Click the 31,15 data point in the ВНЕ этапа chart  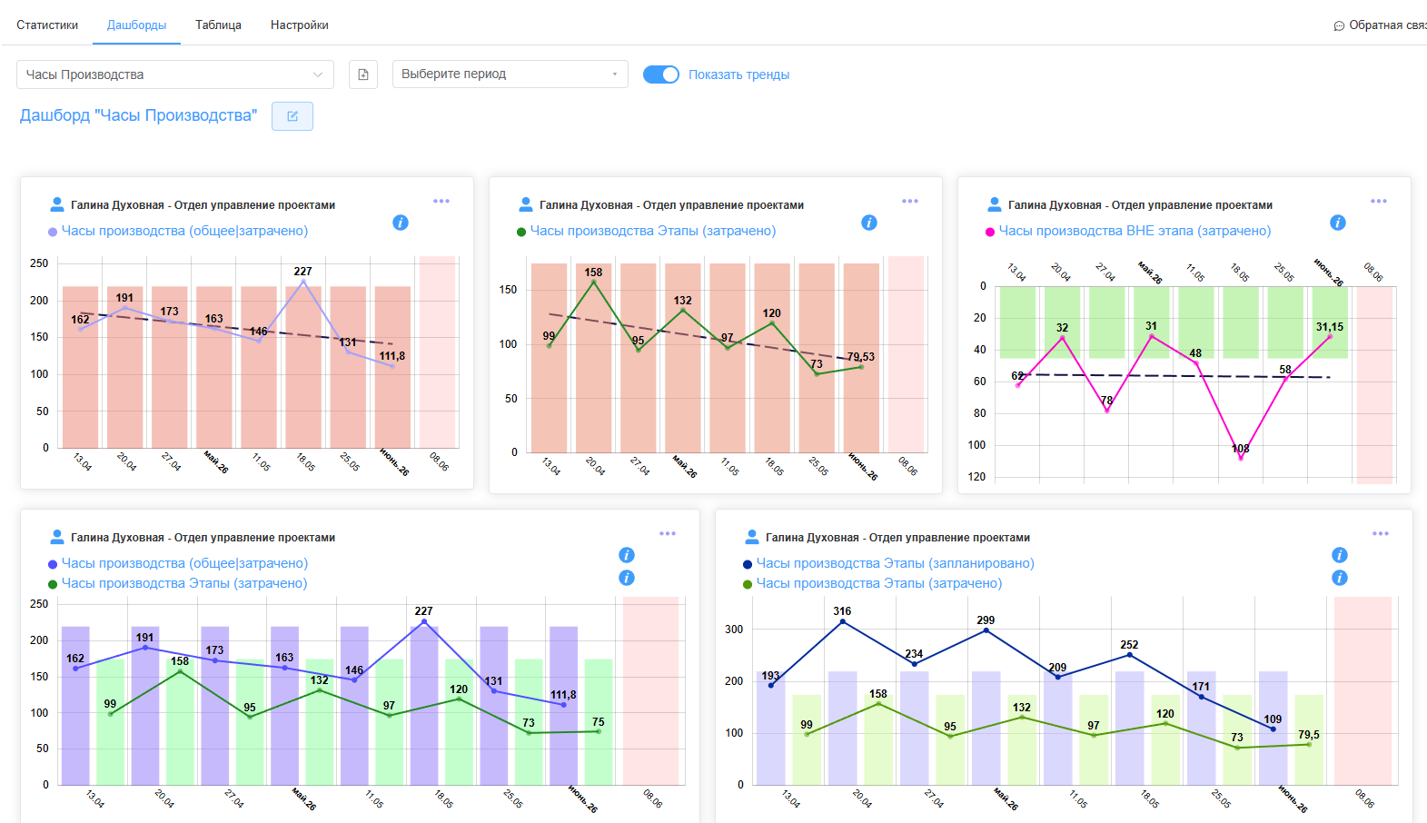1330,337
